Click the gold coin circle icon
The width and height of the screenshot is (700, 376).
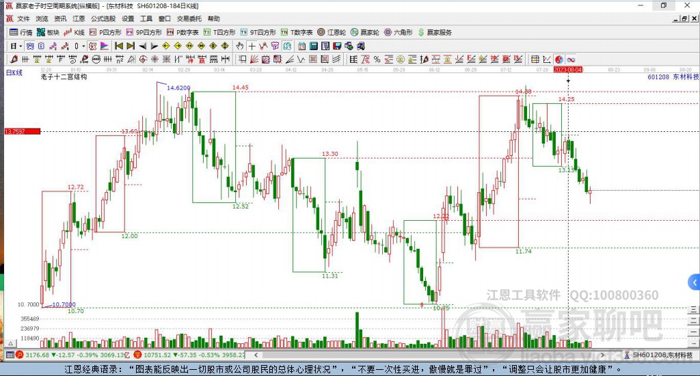point(401,59)
